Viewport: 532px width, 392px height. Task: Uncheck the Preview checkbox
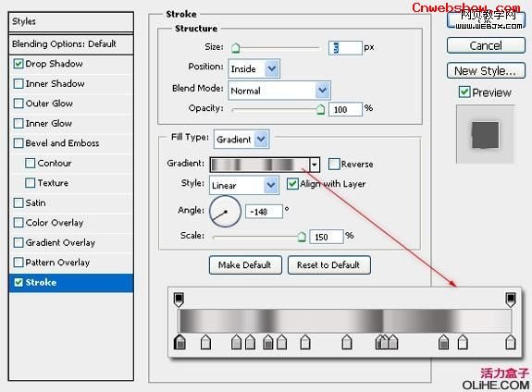point(464,92)
